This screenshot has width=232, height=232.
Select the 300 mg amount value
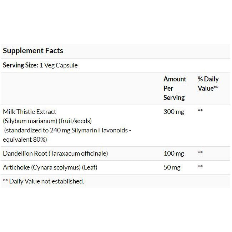[173, 112]
